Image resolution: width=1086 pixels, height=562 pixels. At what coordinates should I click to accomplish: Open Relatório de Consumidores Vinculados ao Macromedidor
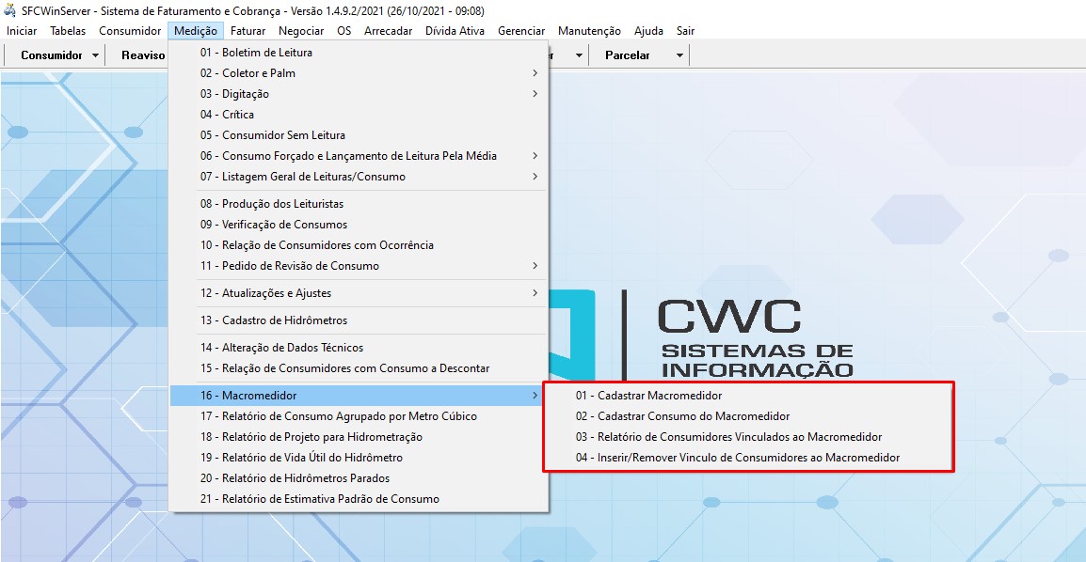pyautogui.click(x=728, y=437)
